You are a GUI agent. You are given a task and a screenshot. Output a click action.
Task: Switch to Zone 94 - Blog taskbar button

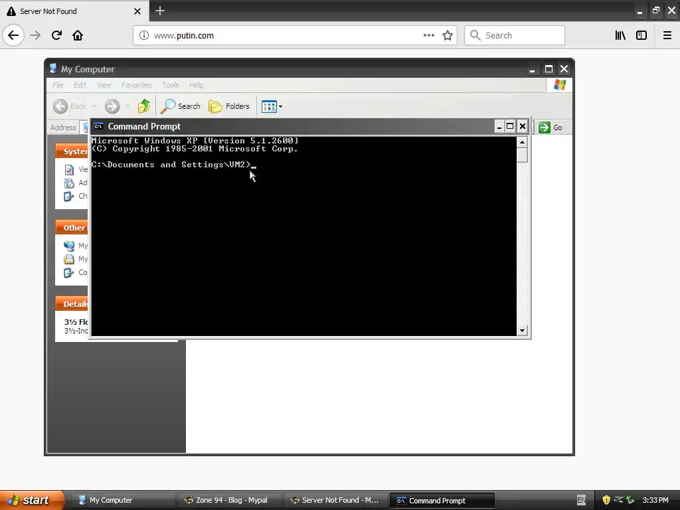[229, 501]
